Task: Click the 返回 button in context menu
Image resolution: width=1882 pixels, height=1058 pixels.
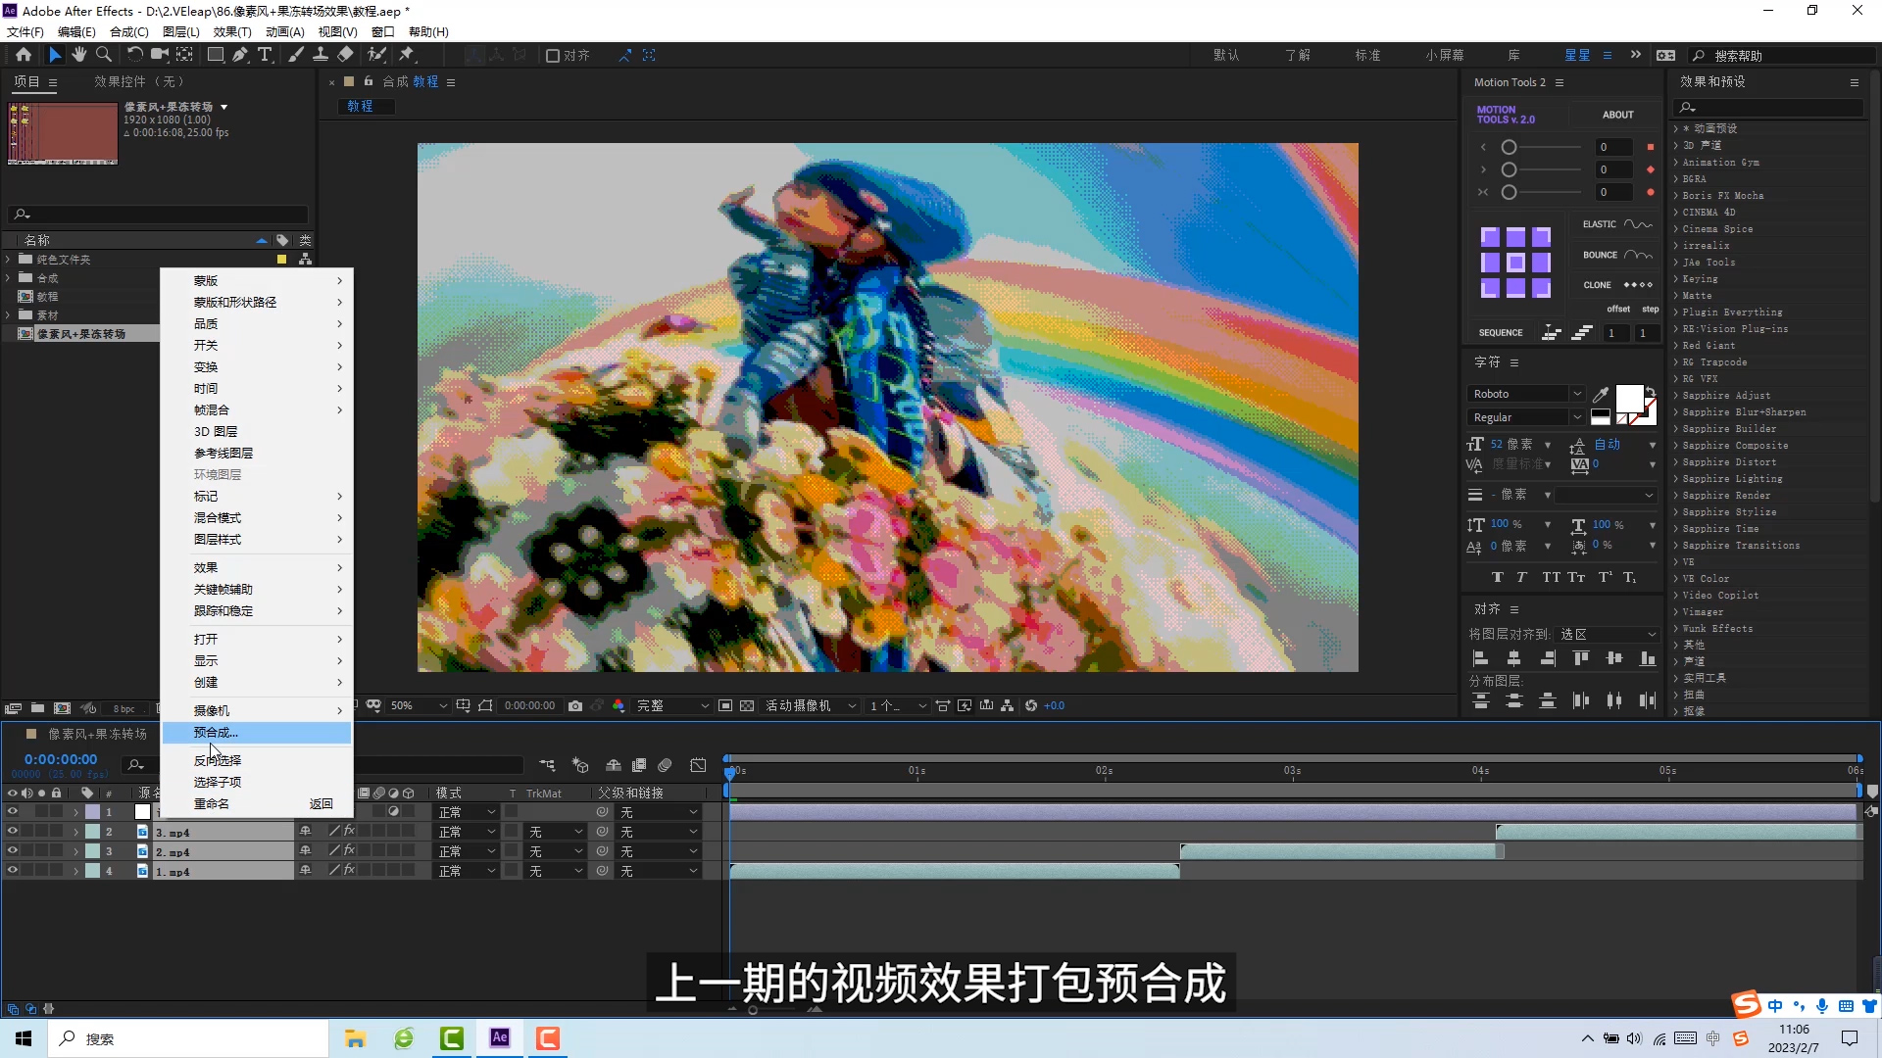Action: tap(320, 803)
